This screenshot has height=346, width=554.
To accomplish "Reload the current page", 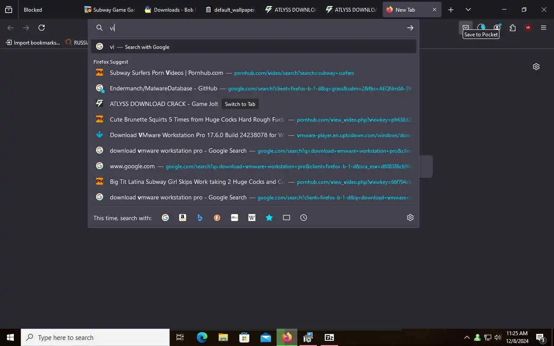I will 42,28.
